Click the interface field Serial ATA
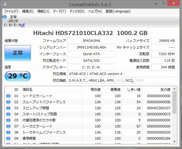 coord(91,54)
